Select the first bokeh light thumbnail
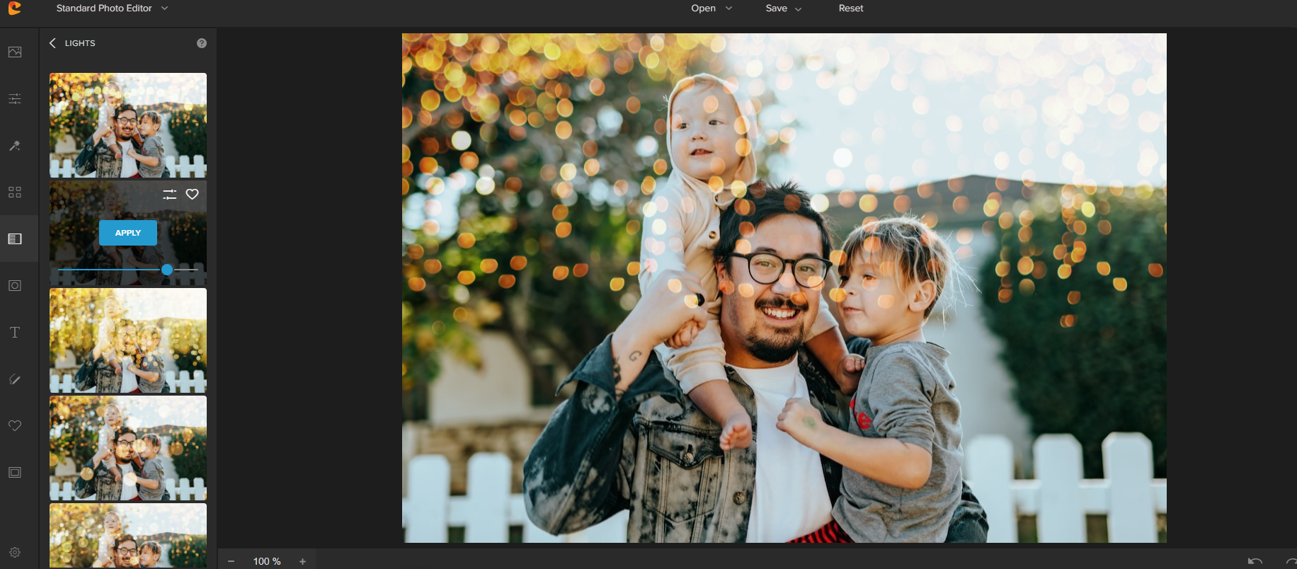This screenshot has height=569, width=1297. pos(128,125)
